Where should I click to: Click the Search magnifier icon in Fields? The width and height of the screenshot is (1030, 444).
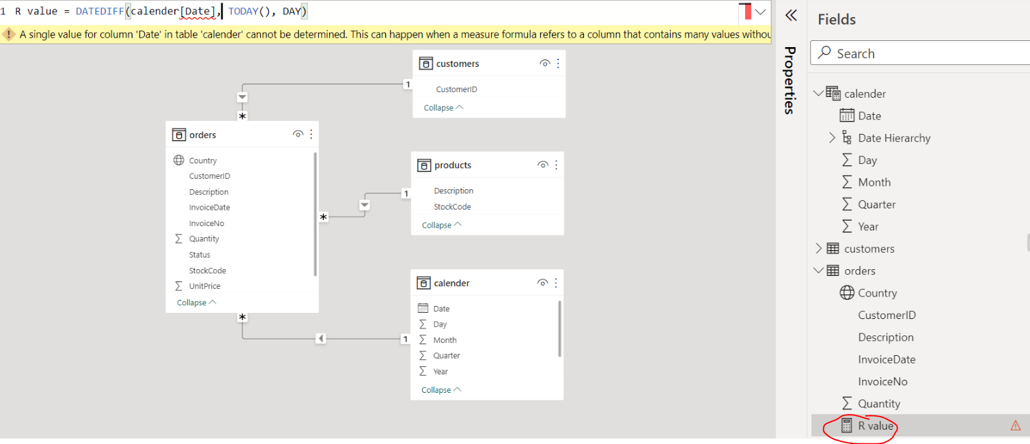click(x=824, y=53)
